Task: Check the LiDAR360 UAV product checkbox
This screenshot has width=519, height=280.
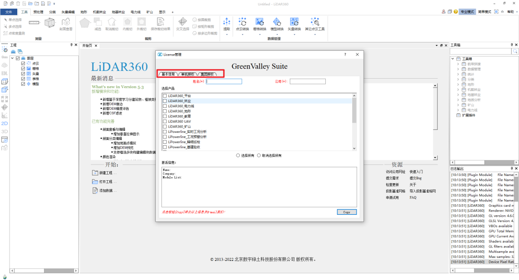Action: coord(165,121)
